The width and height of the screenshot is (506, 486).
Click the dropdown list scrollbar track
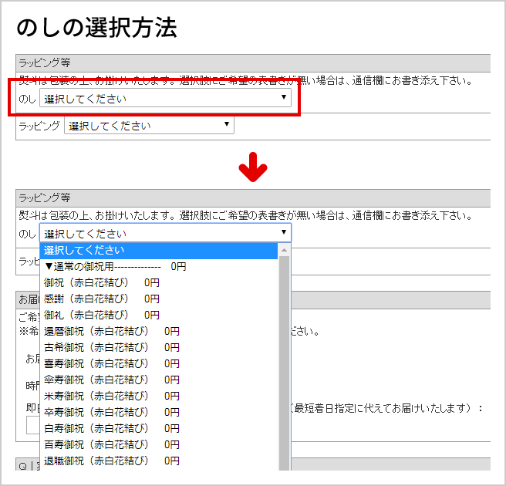click(x=284, y=363)
